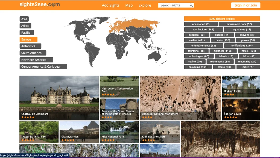The image size is (280, 158).
Task: Select the Pasific region filter
Action: (27, 33)
